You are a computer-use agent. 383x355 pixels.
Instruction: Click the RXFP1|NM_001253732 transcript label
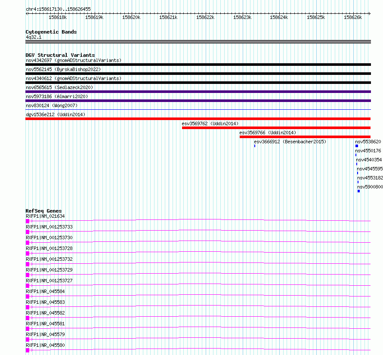pos(49,259)
